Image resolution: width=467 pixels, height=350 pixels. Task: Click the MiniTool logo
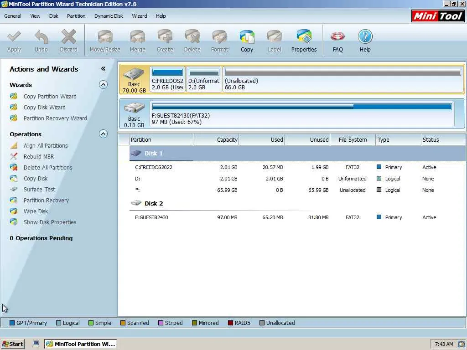(x=437, y=16)
